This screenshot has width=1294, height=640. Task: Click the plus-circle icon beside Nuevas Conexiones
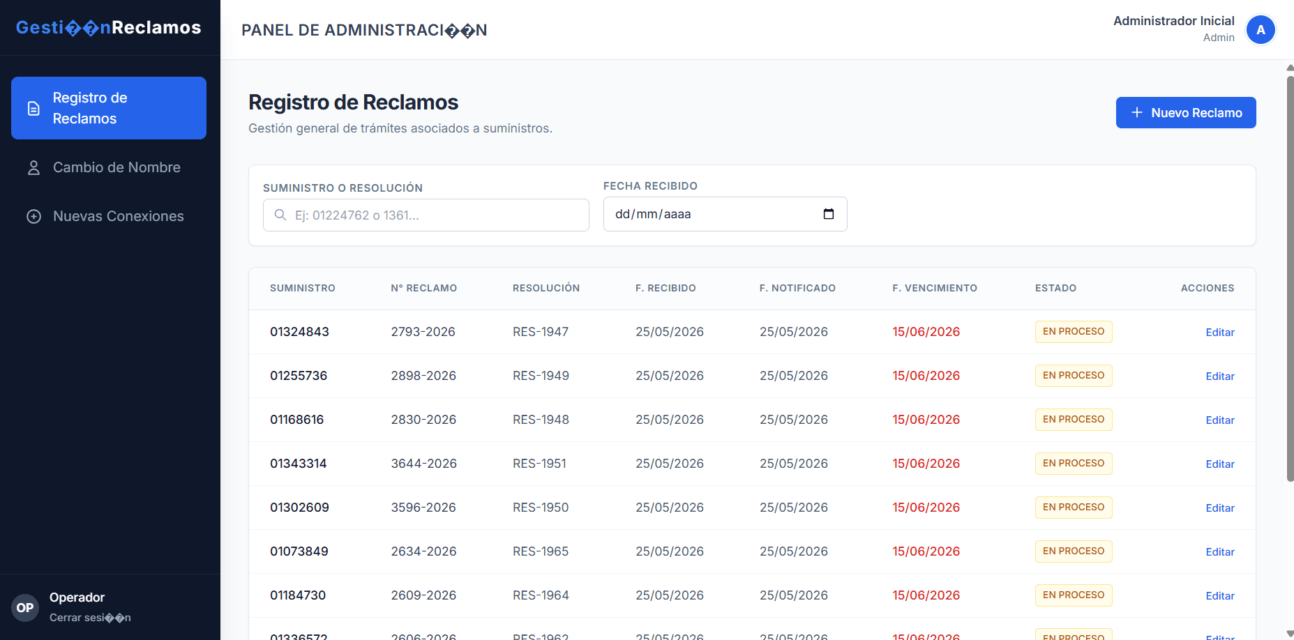pos(33,217)
